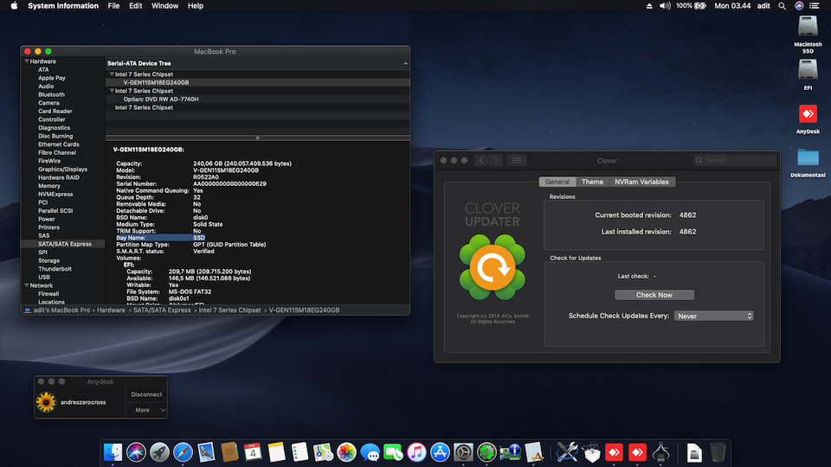Open Clover Configurator green icon in dock
This screenshot has width=831, height=467.
(x=486, y=452)
